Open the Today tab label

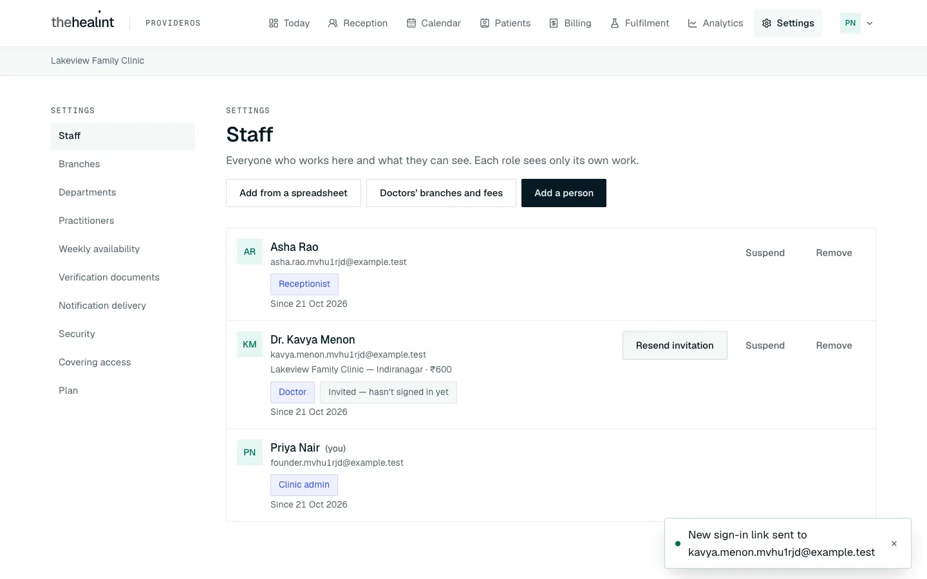297,23
